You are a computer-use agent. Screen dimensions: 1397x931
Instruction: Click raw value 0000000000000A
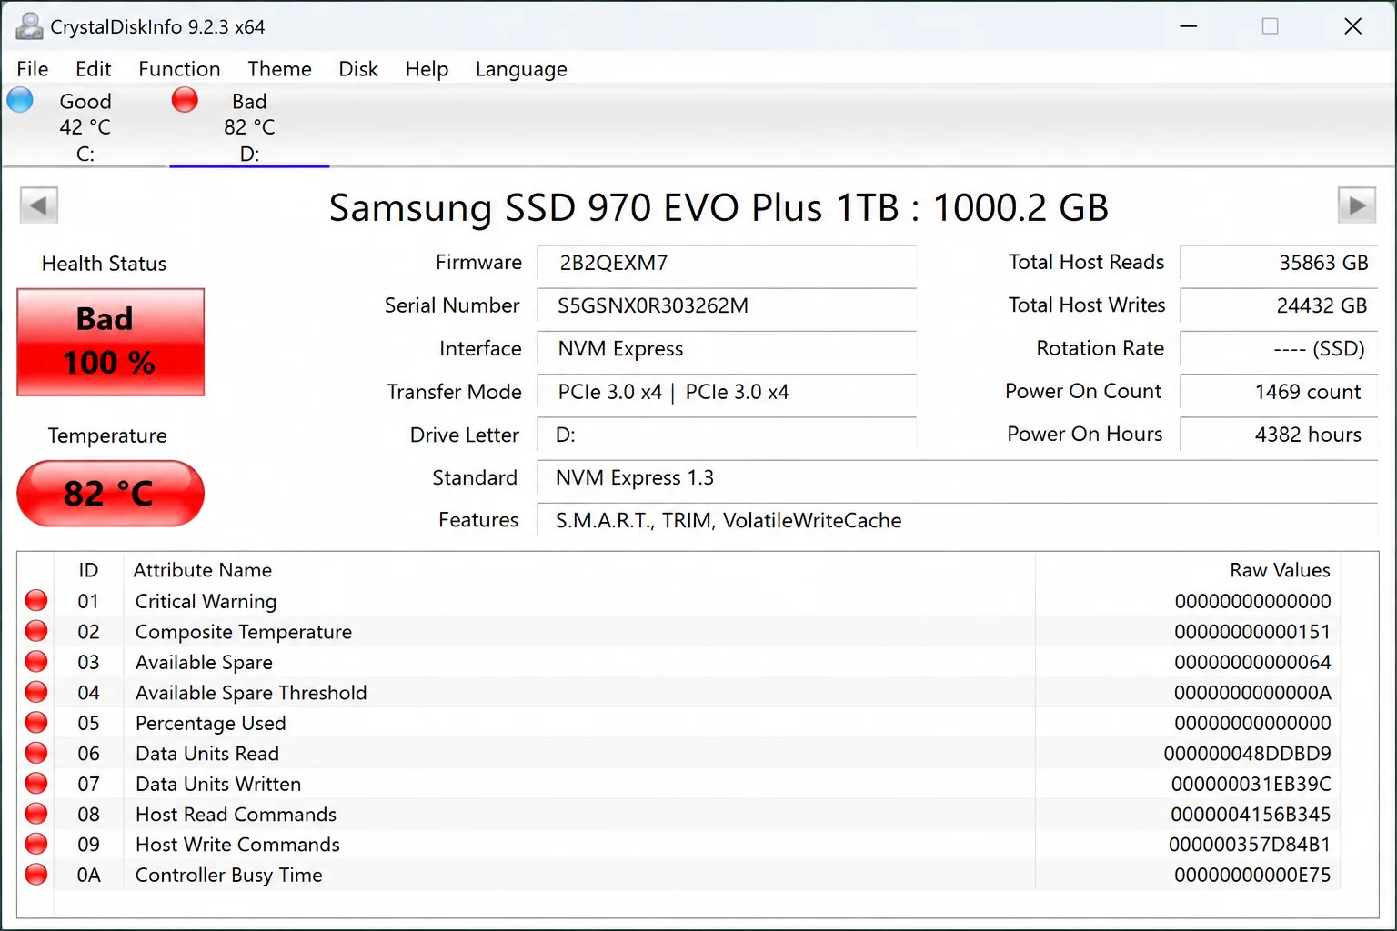click(1252, 693)
